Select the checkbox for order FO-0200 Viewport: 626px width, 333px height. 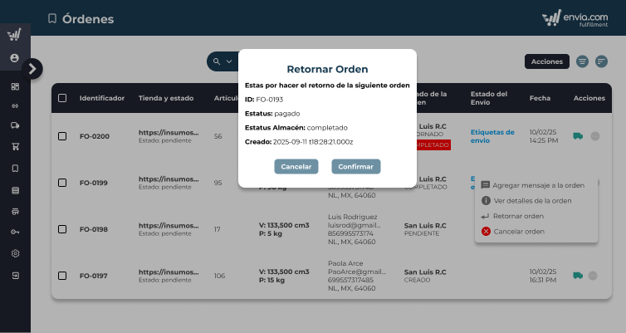[62, 136]
